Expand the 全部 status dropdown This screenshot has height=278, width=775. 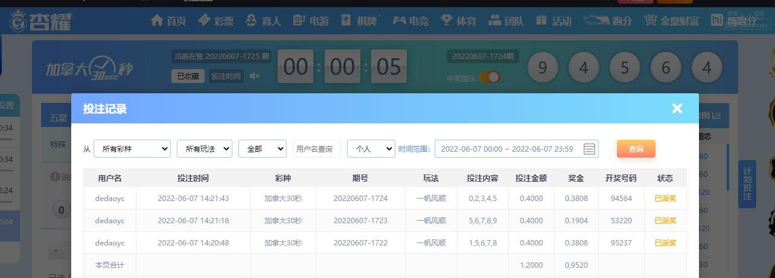pos(263,149)
